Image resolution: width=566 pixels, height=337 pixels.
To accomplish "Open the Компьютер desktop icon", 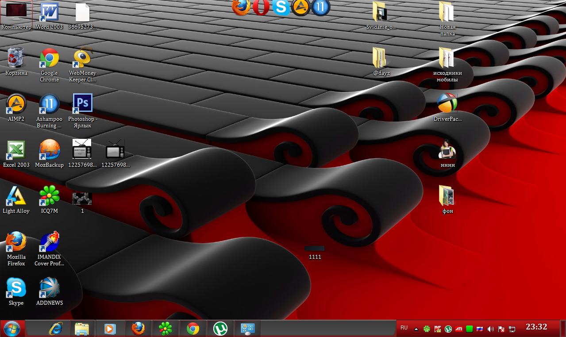I will (x=16, y=15).
